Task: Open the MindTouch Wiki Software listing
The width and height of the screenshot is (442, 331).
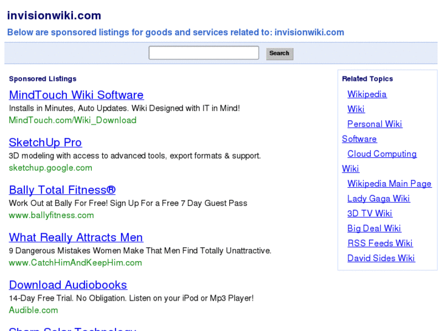Action: pyautogui.click(x=77, y=95)
